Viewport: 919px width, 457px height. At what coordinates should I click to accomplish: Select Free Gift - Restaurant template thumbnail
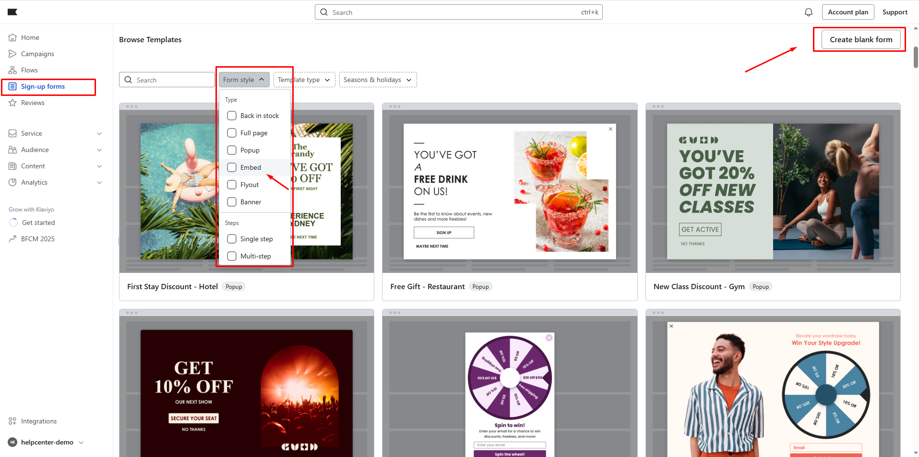[x=510, y=191]
